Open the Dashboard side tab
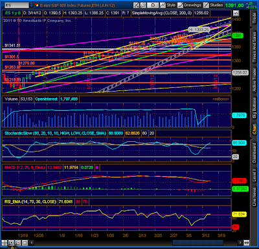 (254, 153)
